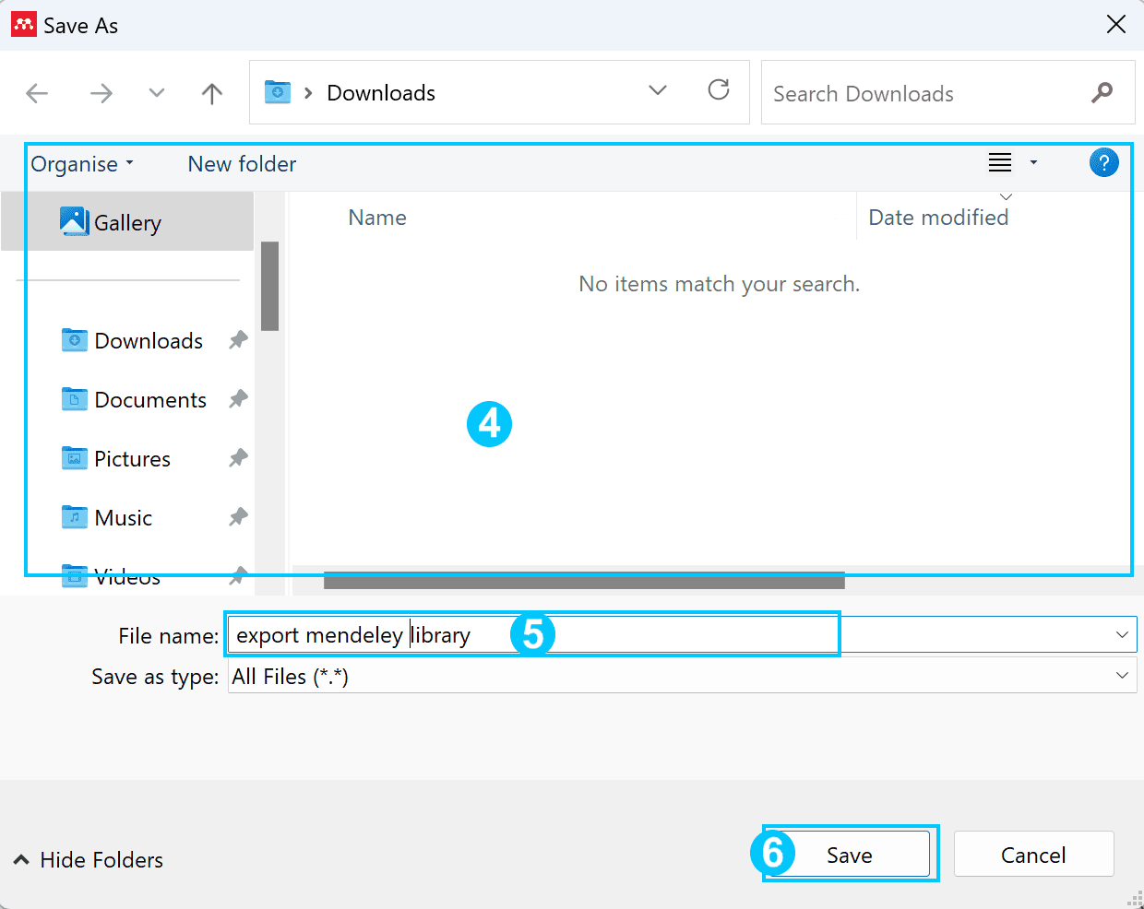
Task: Close the Save As window
Action: tap(1116, 25)
